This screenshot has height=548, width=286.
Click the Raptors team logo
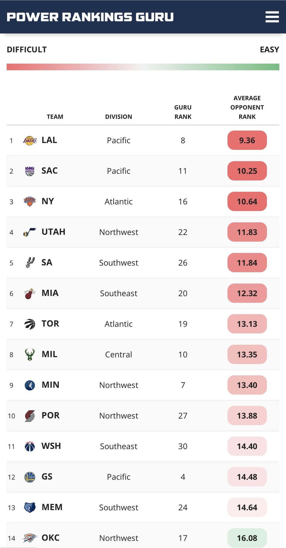pos(30,324)
